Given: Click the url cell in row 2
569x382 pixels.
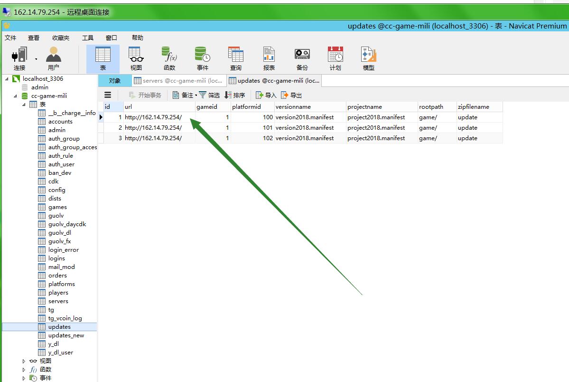Looking at the screenshot, I should click(x=153, y=128).
